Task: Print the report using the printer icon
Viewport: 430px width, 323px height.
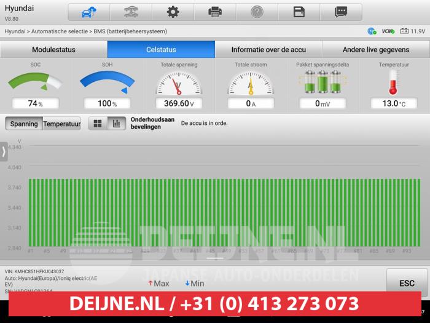Action: click(215, 12)
